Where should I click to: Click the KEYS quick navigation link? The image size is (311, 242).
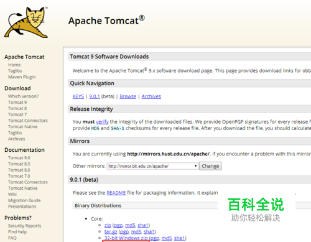[x=78, y=96]
